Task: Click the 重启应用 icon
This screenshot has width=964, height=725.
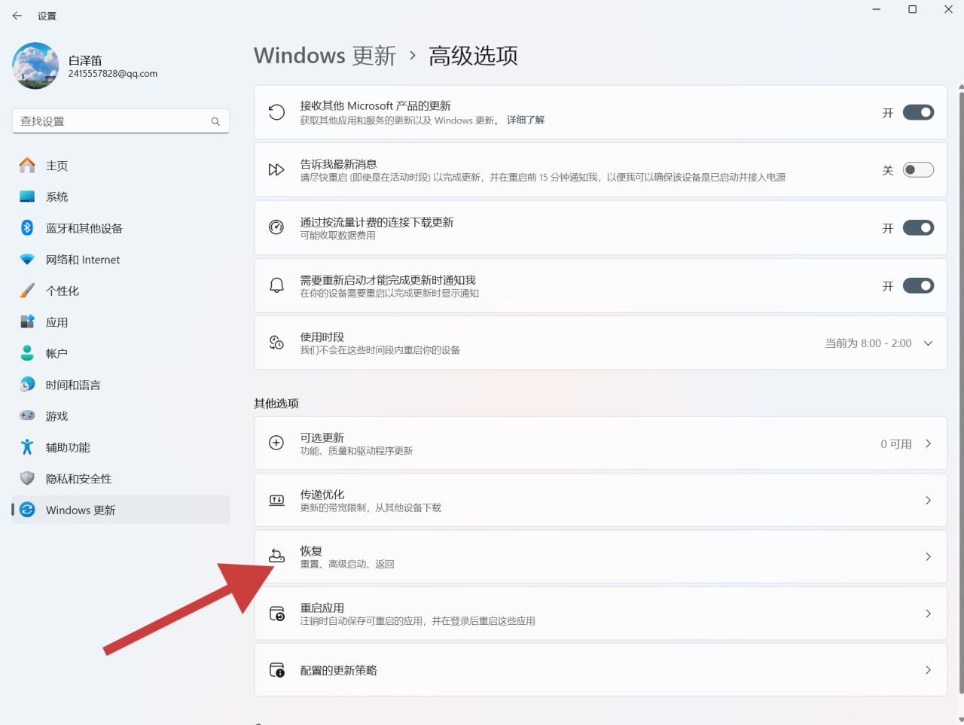Action: click(x=276, y=614)
